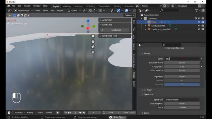Jump to the start frame
212x119 pixels.
[66, 113]
